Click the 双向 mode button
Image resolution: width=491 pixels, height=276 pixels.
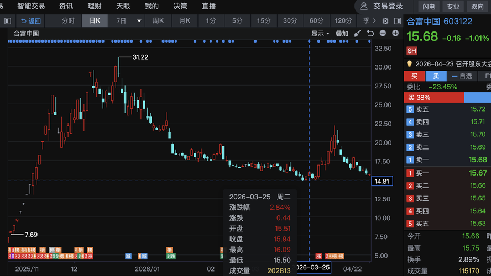[x=477, y=6]
